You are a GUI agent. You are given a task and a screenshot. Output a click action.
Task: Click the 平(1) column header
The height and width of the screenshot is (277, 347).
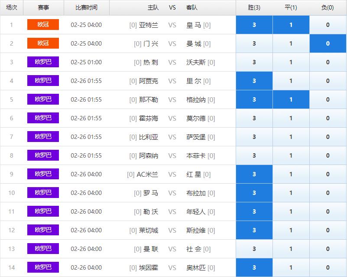tap(291, 7)
